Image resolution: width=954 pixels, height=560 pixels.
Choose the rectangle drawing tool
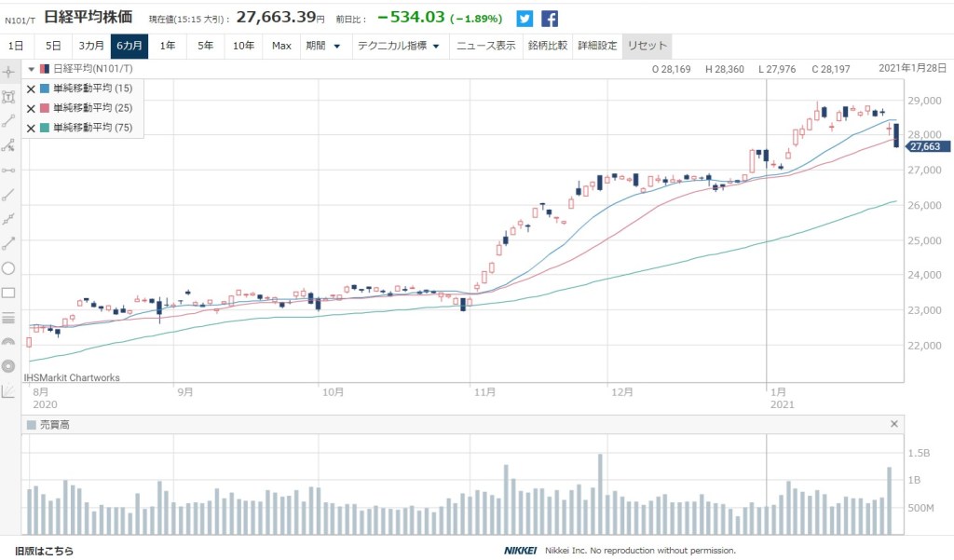(x=9, y=293)
